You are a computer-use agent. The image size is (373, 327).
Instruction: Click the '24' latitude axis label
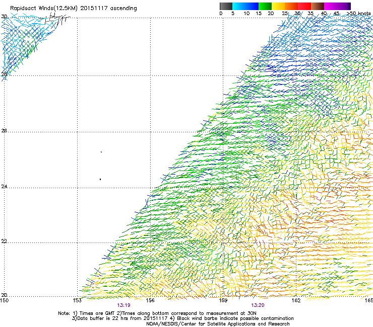[4, 187]
